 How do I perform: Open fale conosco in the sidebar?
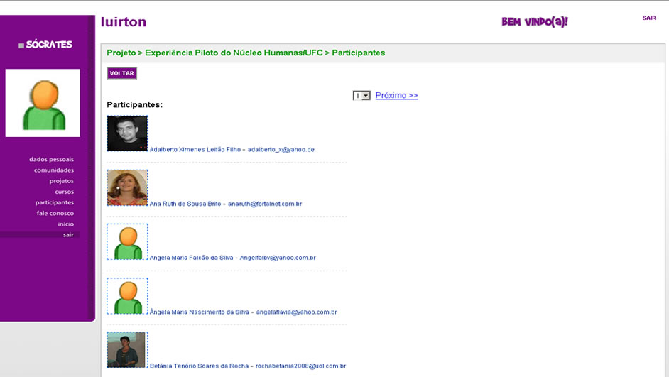click(x=55, y=213)
